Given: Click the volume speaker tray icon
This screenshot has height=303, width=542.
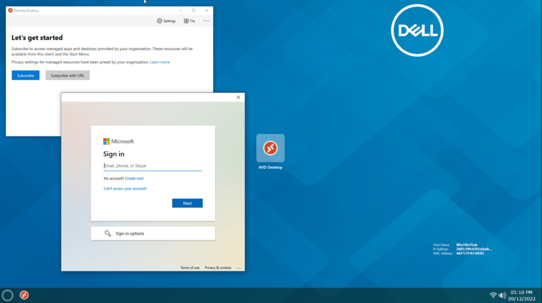Looking at the screenshot, I should point(502,295).
